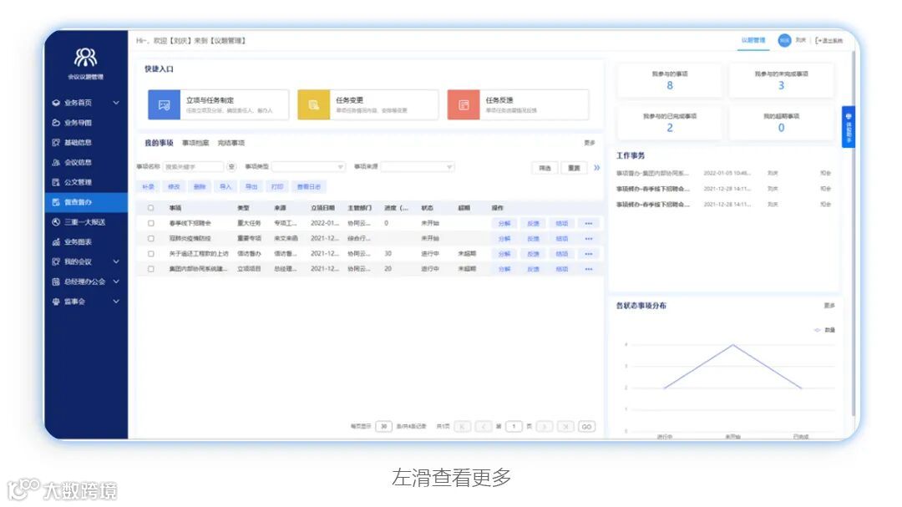Viewport: 902px width, 507px height.
Task: Click 分解 for 春季线下招聘会 row
Action: (x=504, y=223)
